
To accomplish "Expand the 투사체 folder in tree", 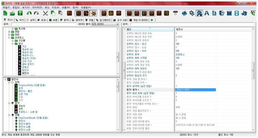I will tap(13, 29).
